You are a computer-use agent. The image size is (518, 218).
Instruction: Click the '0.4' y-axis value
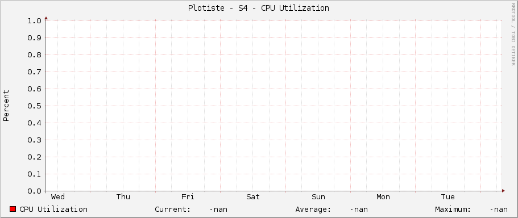35,123
